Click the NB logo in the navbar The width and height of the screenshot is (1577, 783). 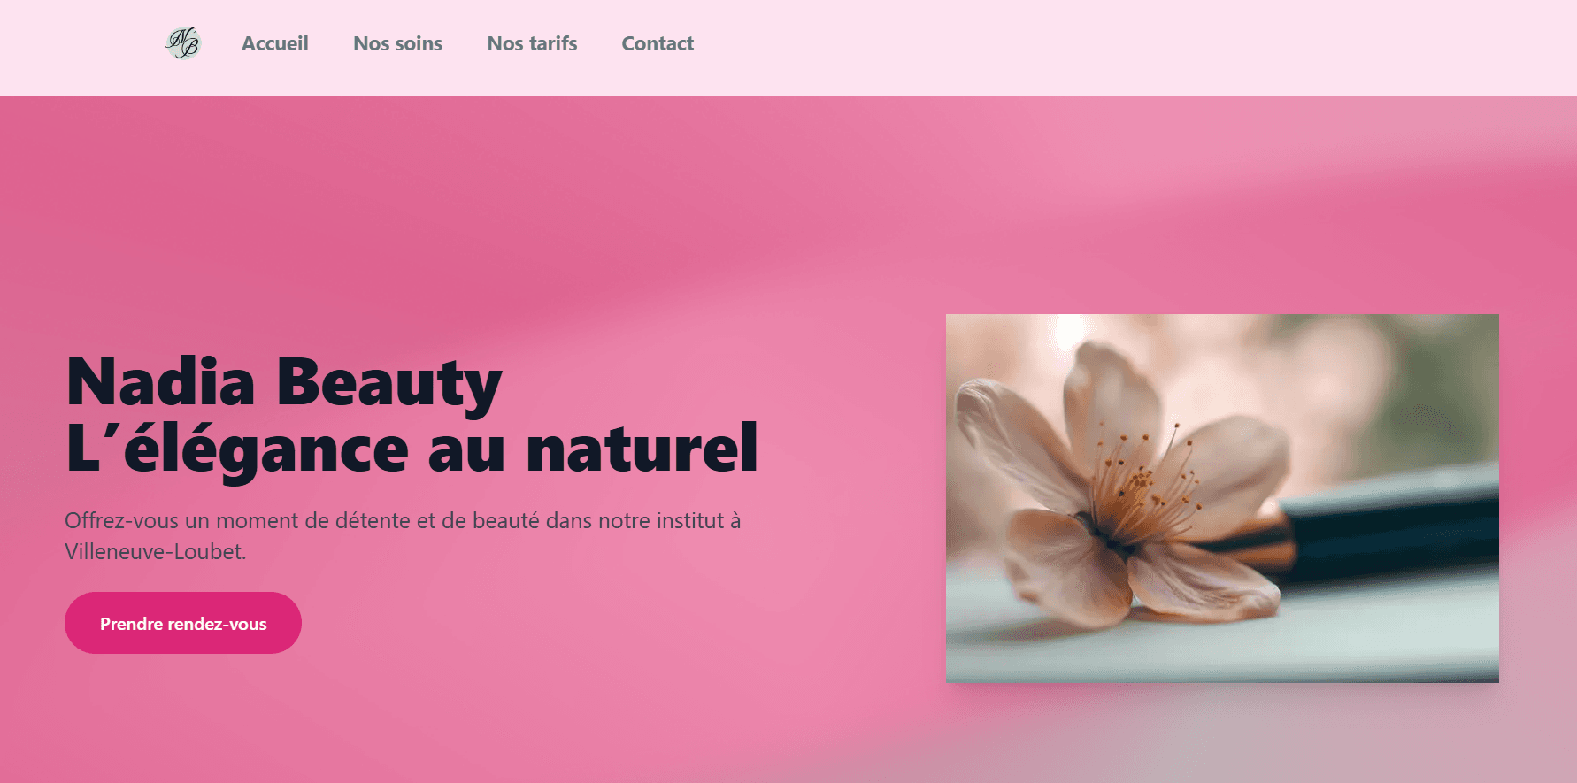click(x=183, y=42)
